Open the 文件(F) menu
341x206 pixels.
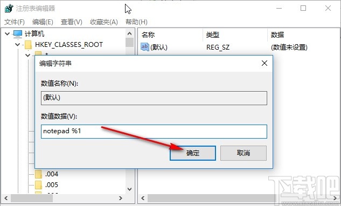click(x=15, y=22)
